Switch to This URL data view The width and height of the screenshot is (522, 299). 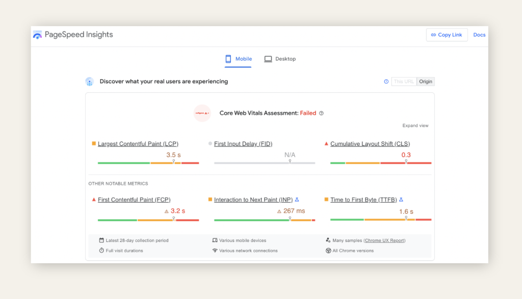[404, 82]
